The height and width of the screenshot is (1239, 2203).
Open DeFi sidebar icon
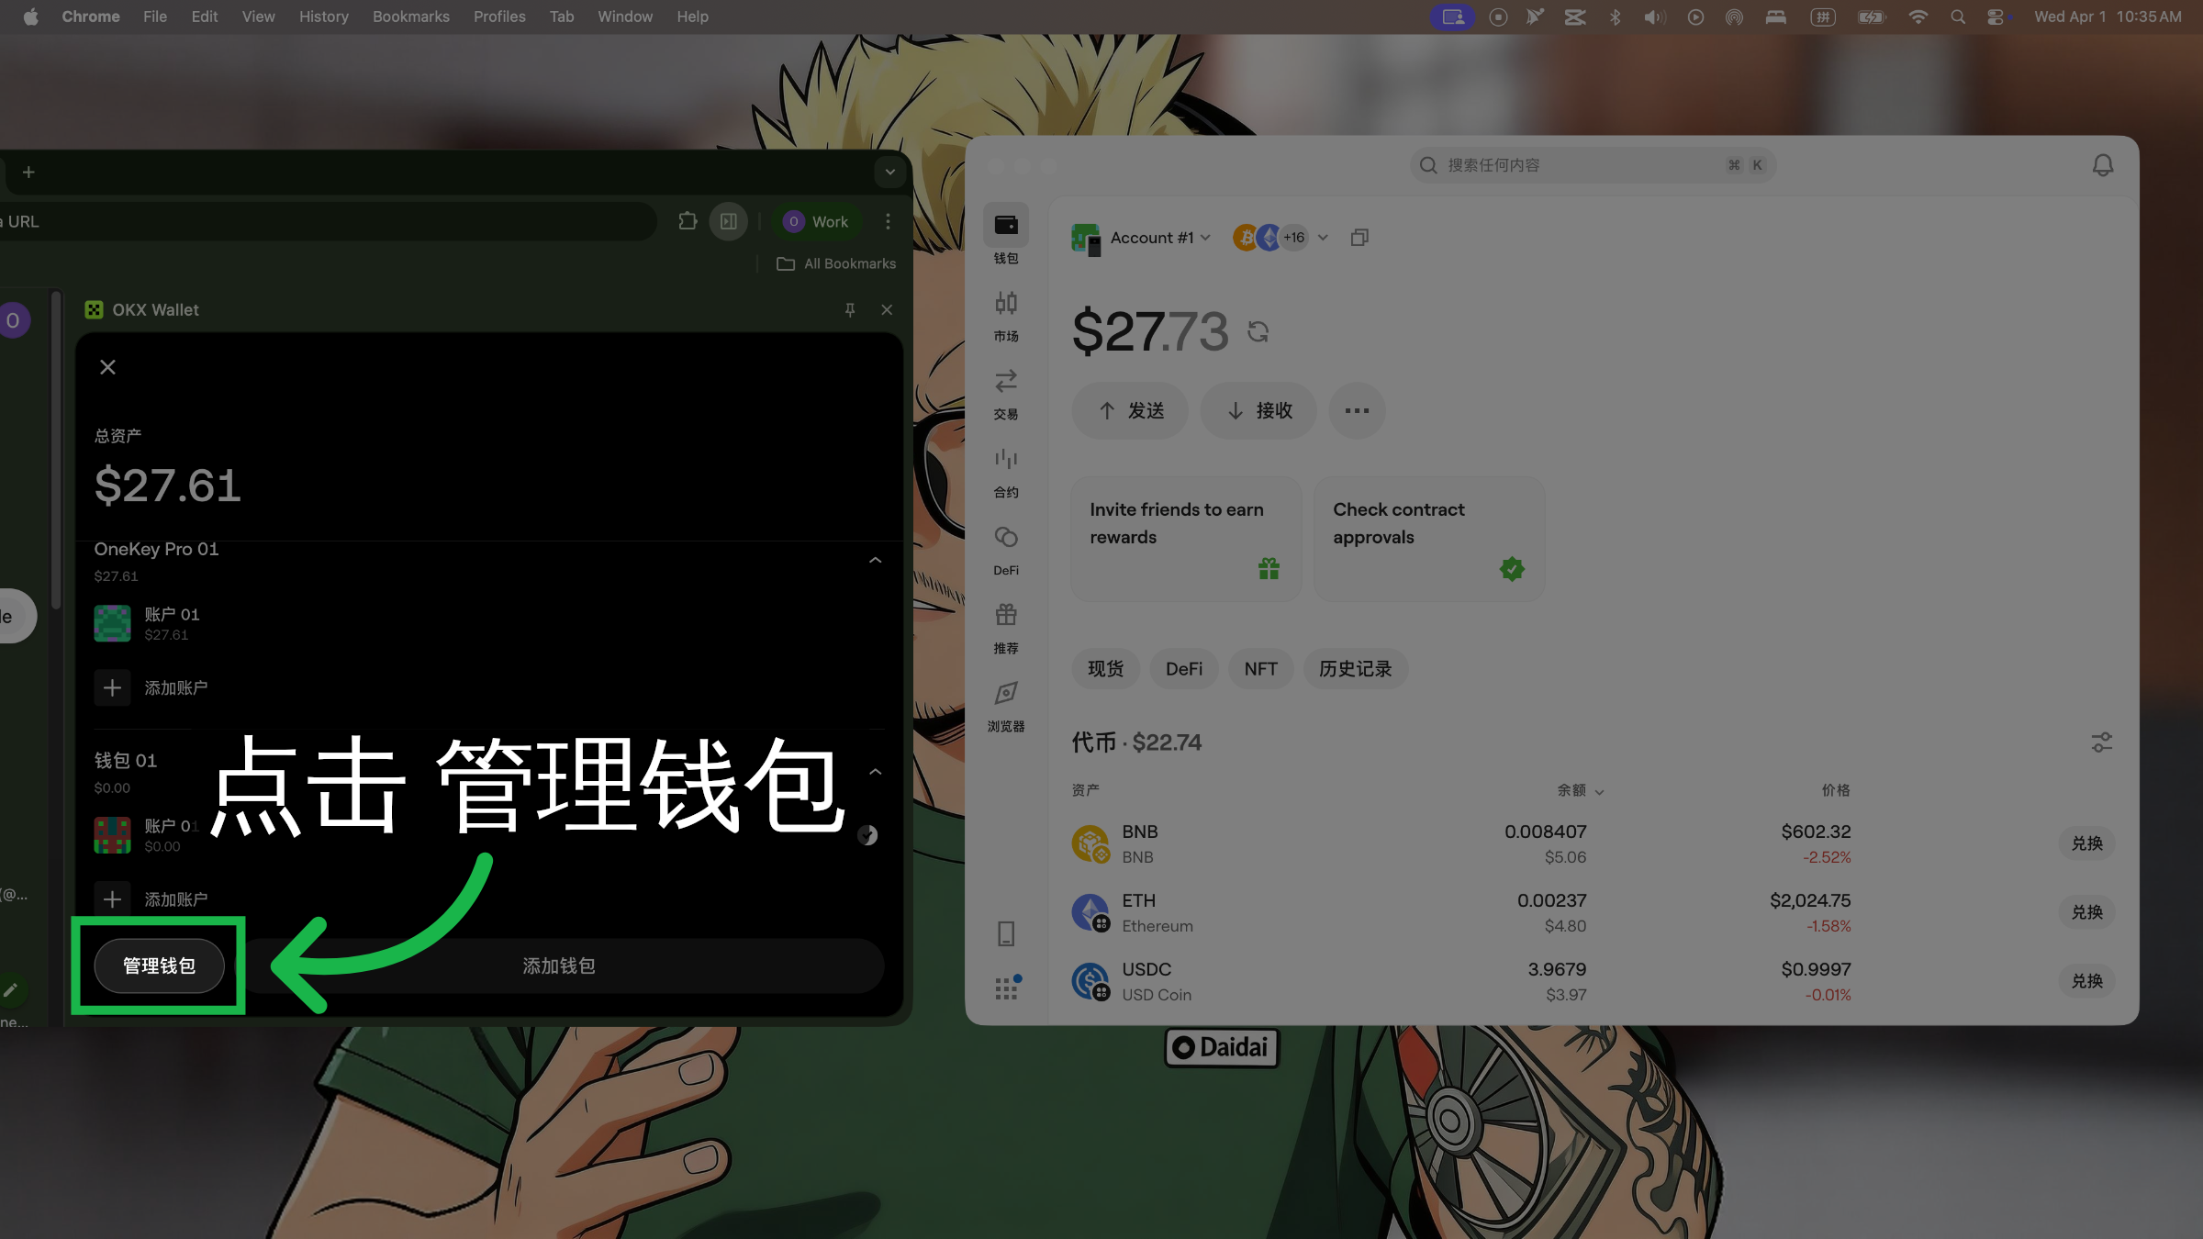[x=1006, y=549]
